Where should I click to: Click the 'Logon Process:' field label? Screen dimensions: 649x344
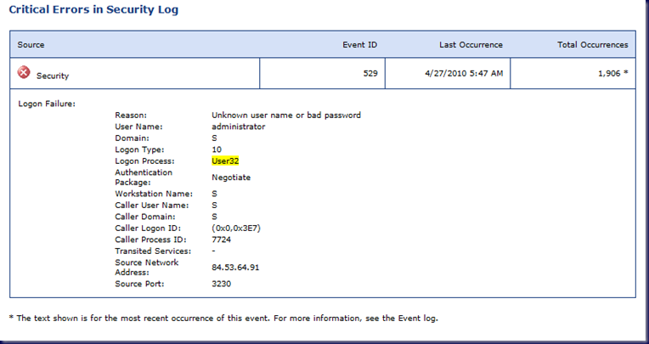(144, 161)
